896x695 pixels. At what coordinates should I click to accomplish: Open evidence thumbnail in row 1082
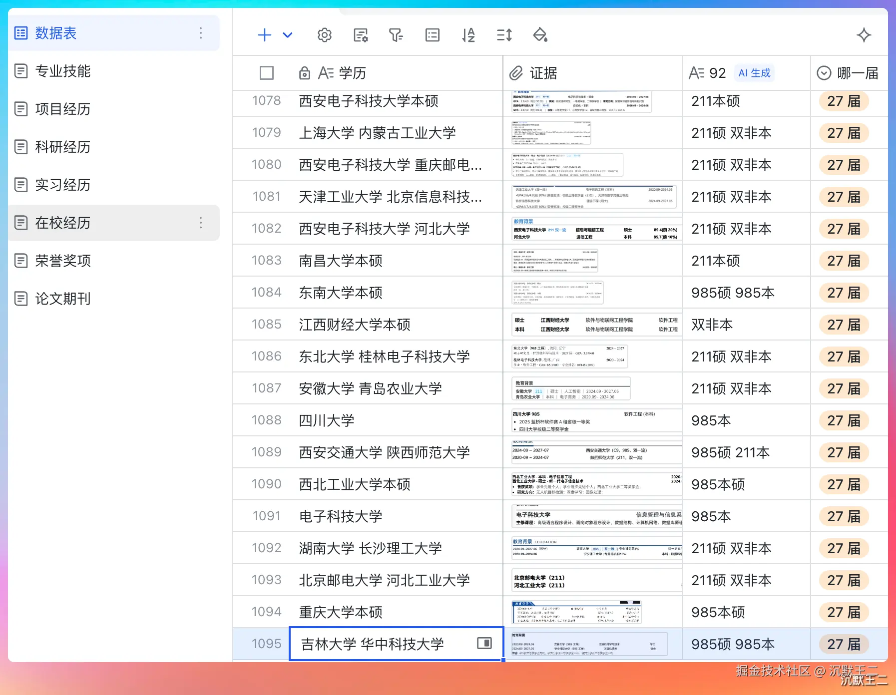point(596,229)
